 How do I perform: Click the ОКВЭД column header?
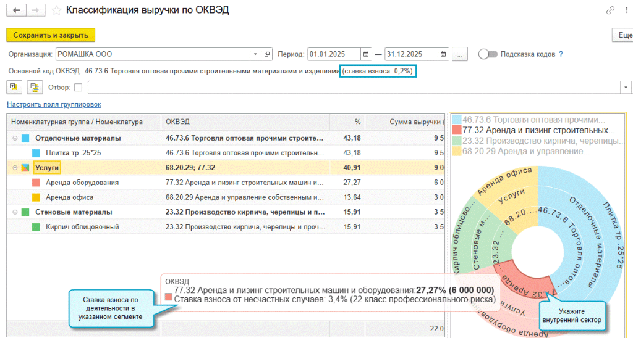[245, 122]
